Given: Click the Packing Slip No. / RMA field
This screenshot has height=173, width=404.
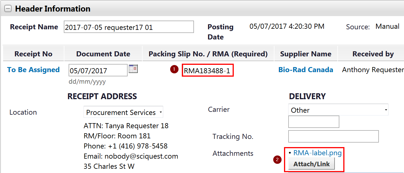Looking at the screenshot, I should 208,71.
